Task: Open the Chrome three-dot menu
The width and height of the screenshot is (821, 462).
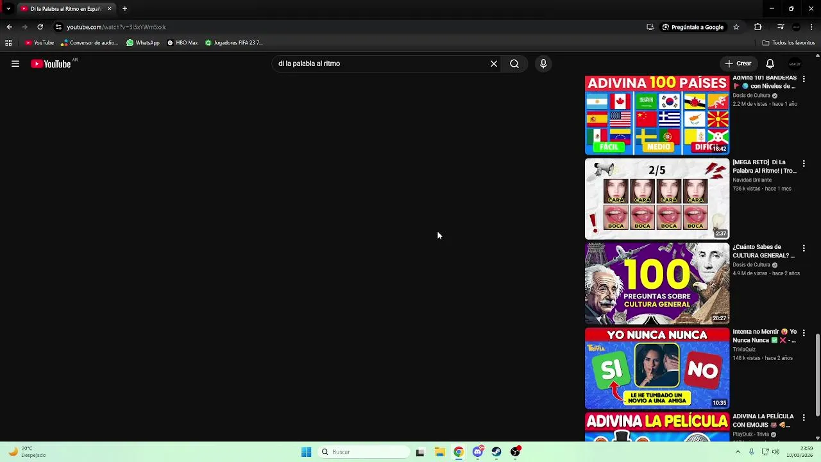Action: 812,27
